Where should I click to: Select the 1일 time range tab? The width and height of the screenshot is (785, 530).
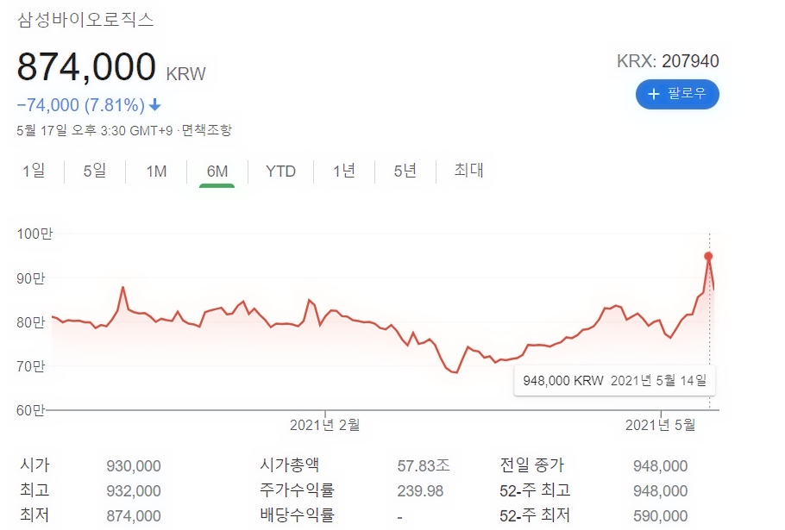(34, 171)
